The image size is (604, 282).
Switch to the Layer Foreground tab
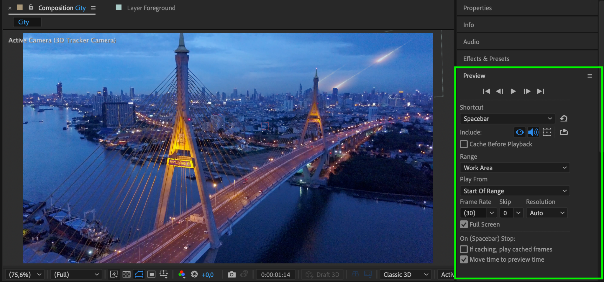tap(151, 8)
